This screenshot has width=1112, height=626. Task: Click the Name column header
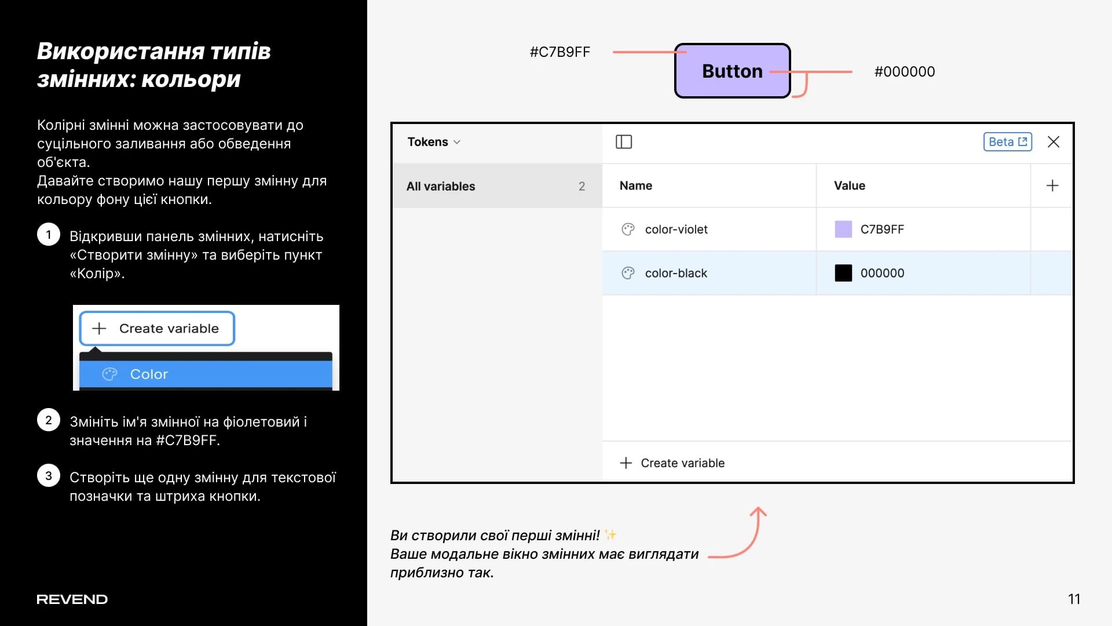click(635, 185)
